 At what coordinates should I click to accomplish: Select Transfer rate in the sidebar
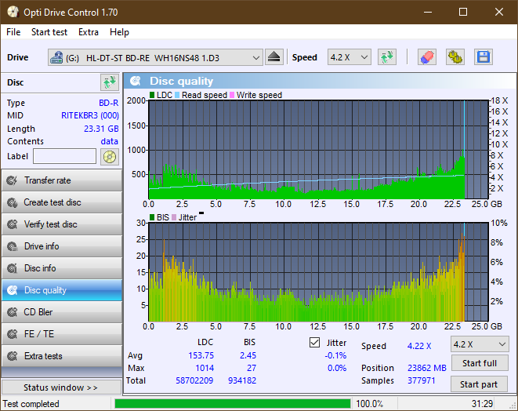tap(62, 180)
